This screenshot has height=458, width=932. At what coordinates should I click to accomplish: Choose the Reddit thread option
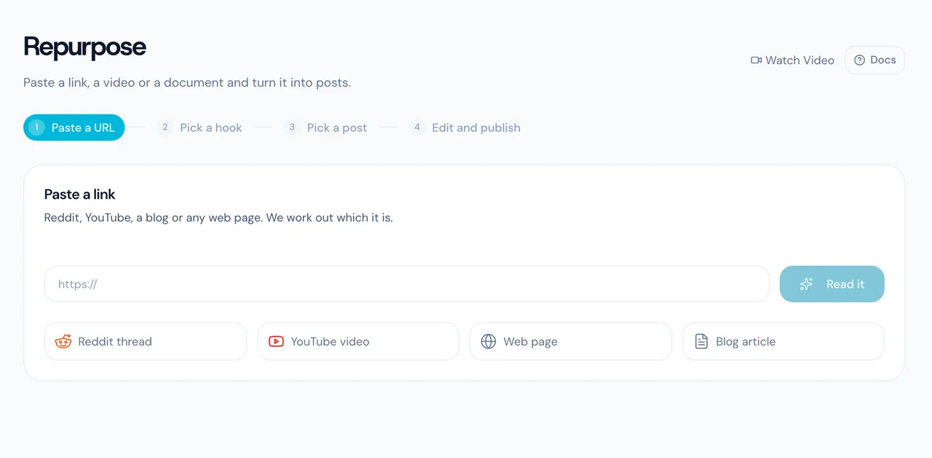click(x=146, y=341)
